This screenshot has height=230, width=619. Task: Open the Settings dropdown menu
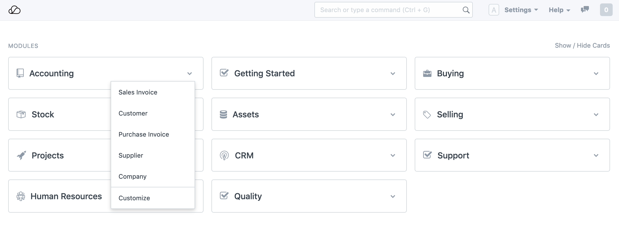521,10
